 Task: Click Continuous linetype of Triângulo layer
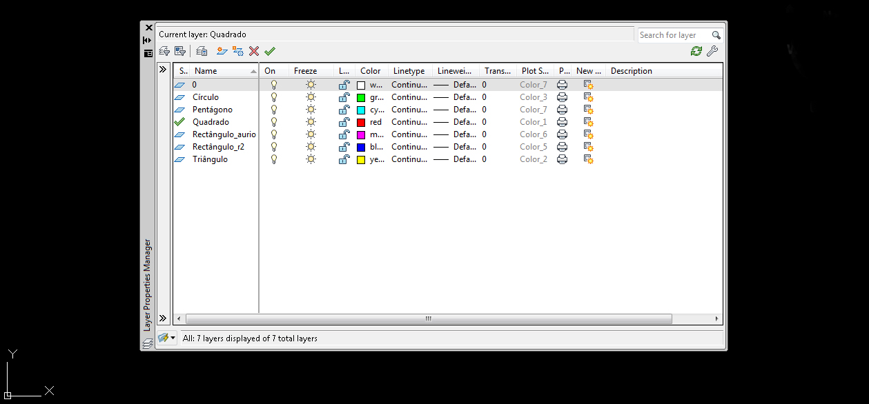[409, 159]
